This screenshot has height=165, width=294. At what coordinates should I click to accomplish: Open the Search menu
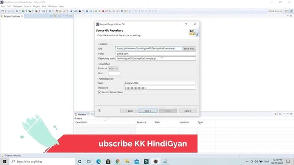point(28,6)
